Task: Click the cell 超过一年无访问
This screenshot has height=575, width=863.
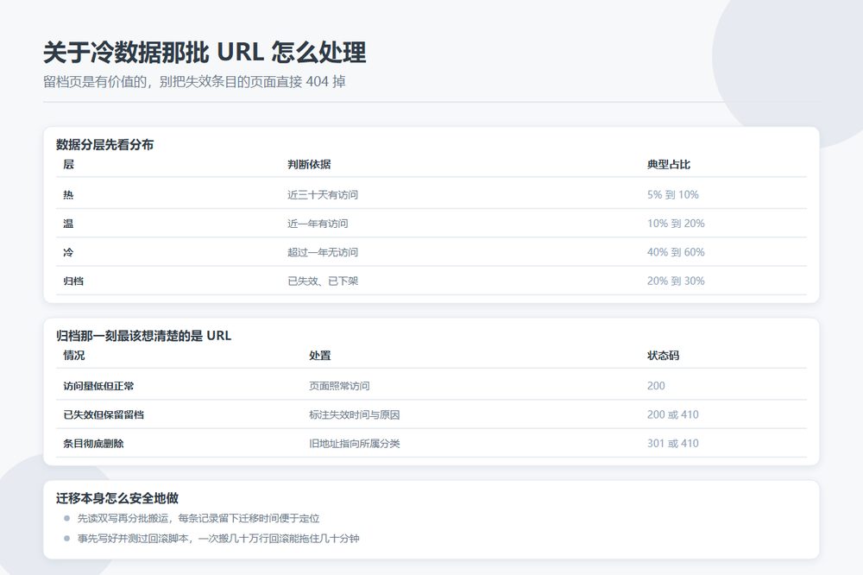Action: (x=323, y=252)
